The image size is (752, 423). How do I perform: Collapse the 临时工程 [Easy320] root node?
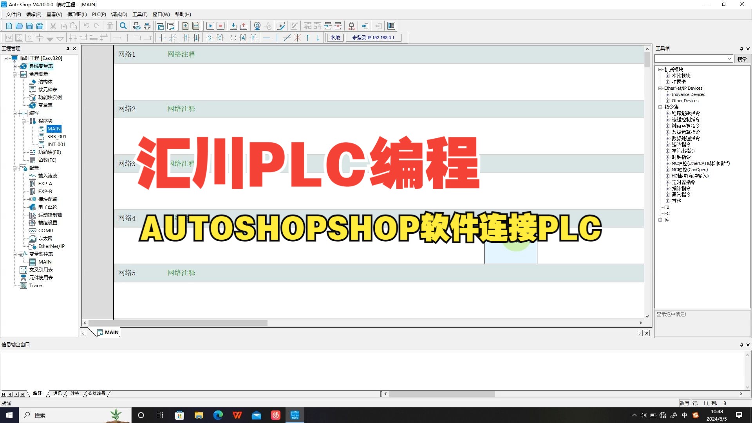pos(6,58)
